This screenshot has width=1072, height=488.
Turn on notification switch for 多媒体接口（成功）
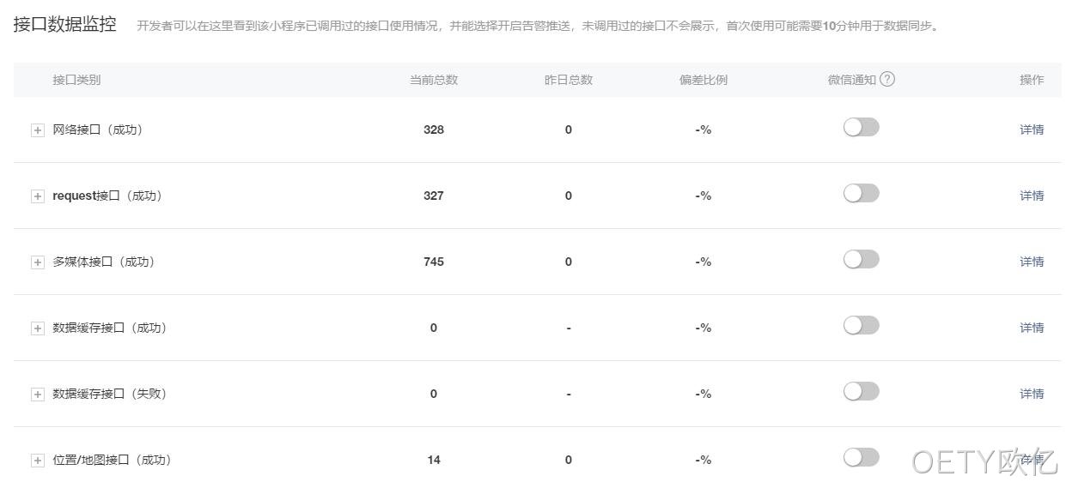861,260
